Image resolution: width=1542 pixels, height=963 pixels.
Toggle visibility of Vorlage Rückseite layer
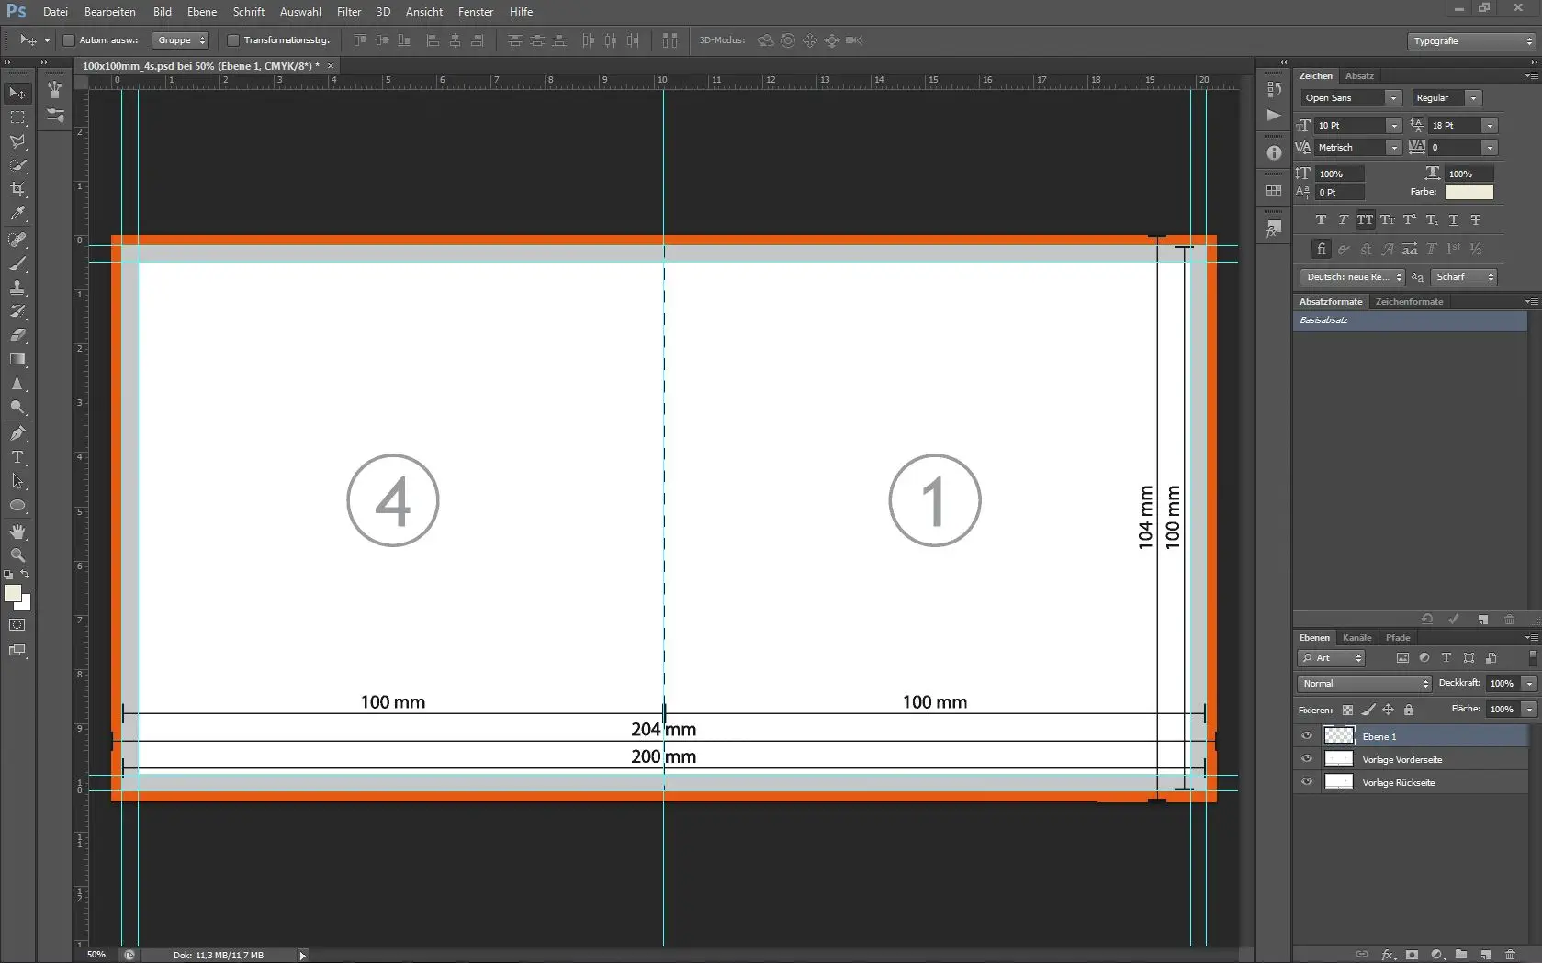tap(1306, 782)
